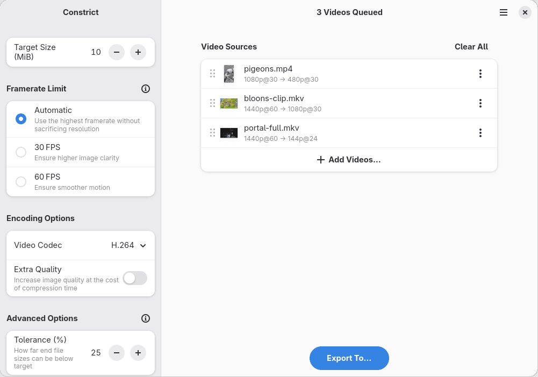The image size is (538, 377).
Task: Click Tolerance value 25 field
Action: [x=96, y=353]
